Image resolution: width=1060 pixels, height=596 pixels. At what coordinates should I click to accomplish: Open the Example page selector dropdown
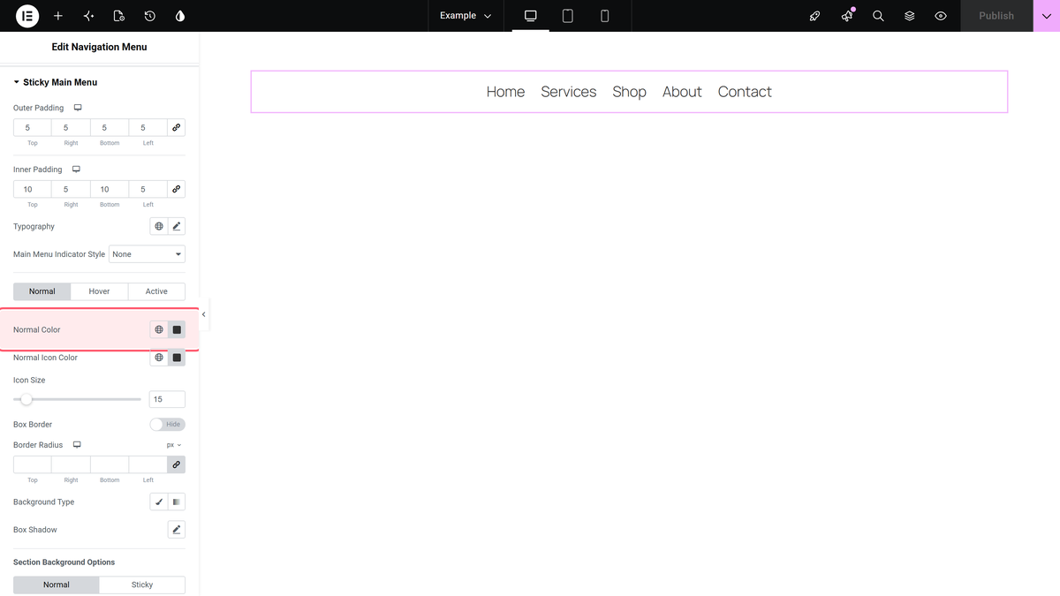(x=466, y=16)
